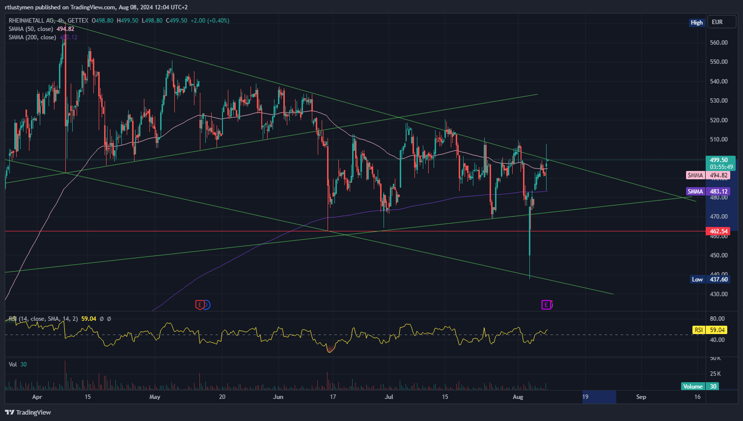Select the RSI (14, close, SMA, 14, 2) legend

[x=43, y=319]
